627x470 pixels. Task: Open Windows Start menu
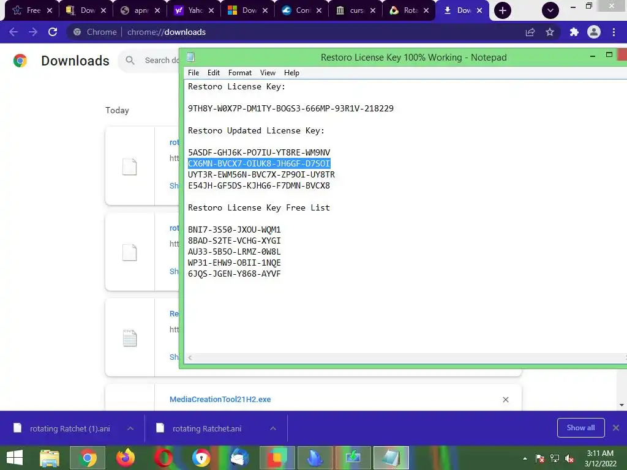15,458
